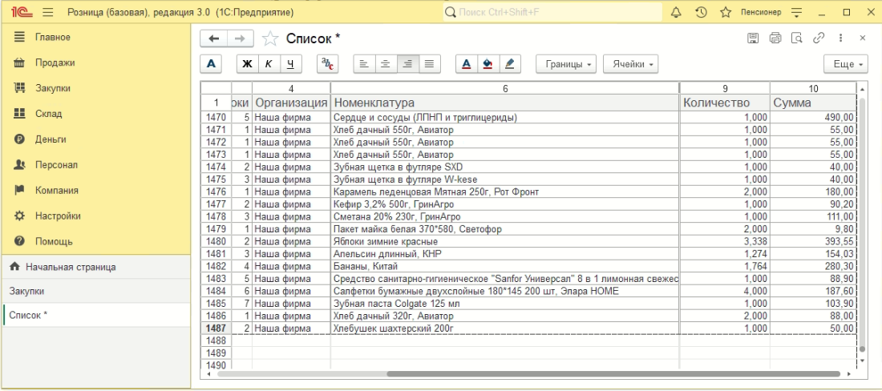Screen dimensions: 882x391
Task: Click the back navigation arrow
Action: click(x=214, y=38)
